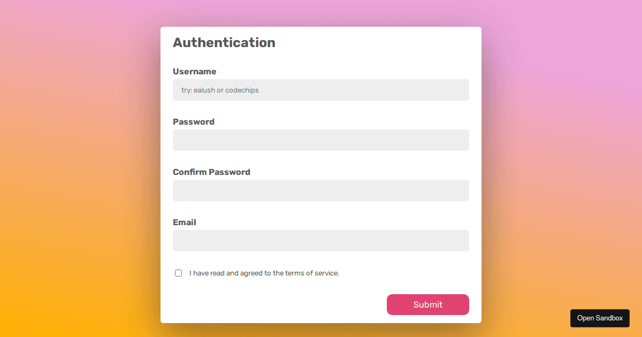Image resolution: width=642 pixels, height=337 pixels.
Task: Open the Sandbox via Open Sandbox button
Action: (x=600, y=318)
